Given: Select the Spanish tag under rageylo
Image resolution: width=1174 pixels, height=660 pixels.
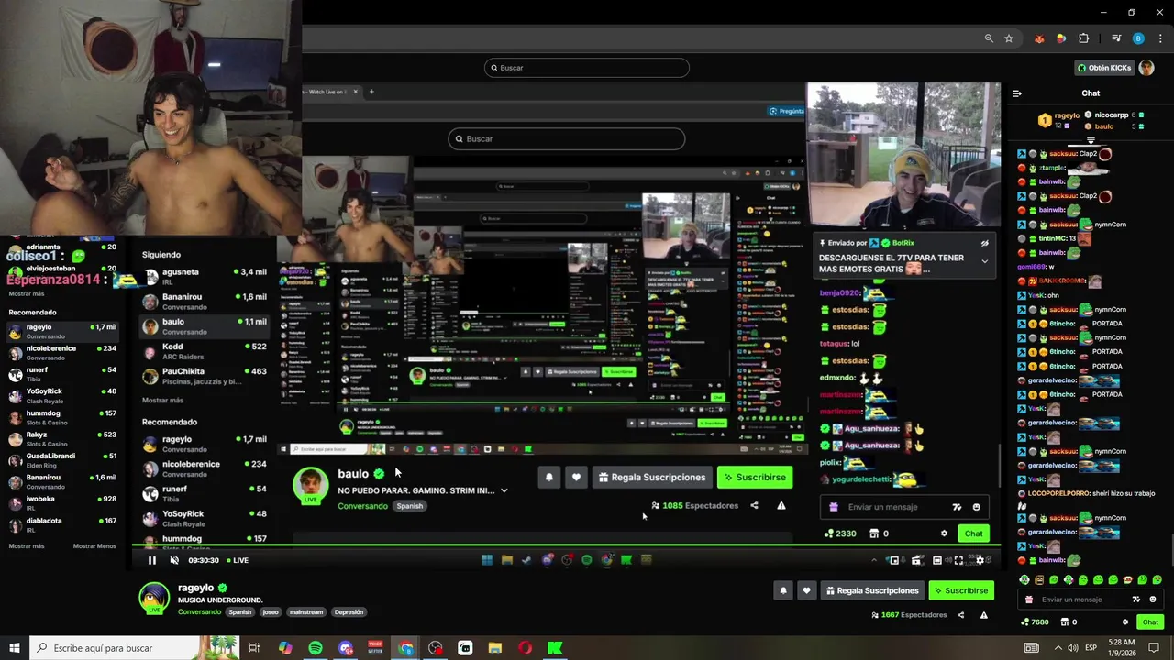Looking at the screenshot, I should point(239,612).
